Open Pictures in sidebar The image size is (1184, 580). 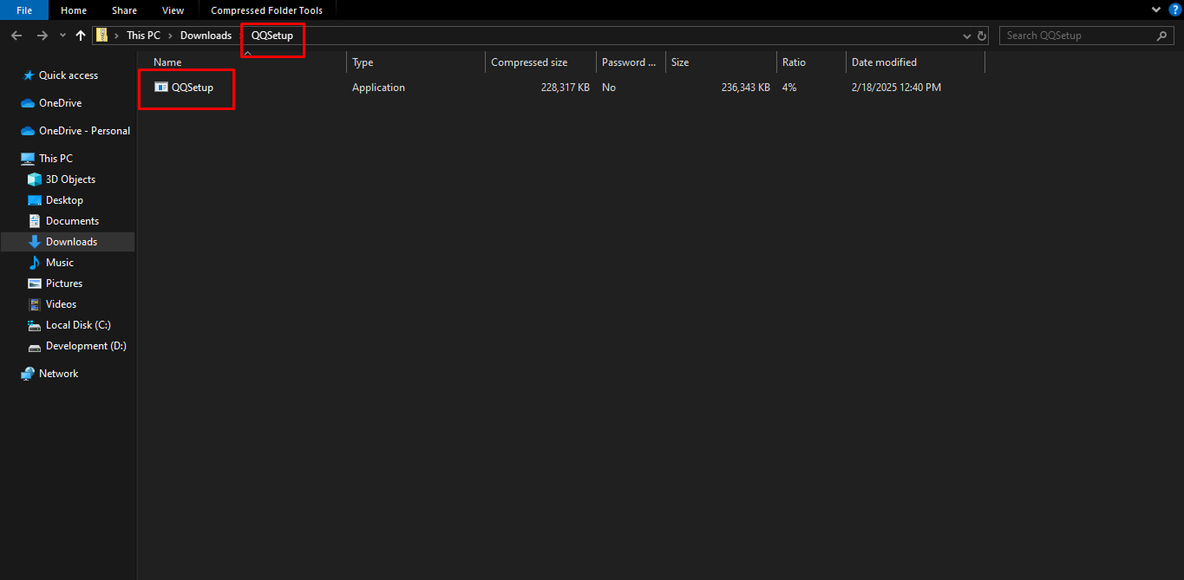(64, 283)
